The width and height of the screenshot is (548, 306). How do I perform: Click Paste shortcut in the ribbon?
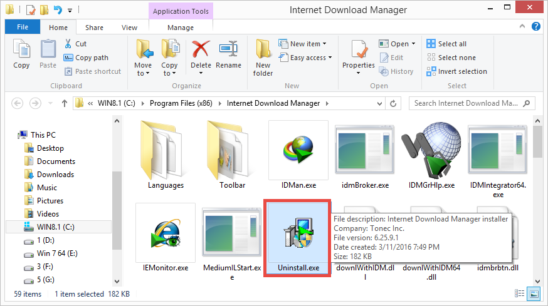(93, 71)
